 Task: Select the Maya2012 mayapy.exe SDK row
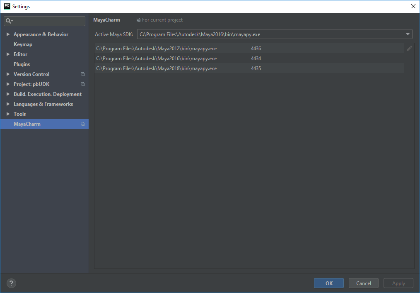tap(249, 49)
